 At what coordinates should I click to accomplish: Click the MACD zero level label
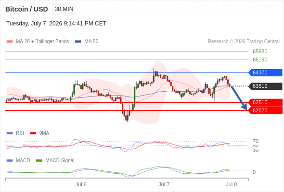(254, 172)
